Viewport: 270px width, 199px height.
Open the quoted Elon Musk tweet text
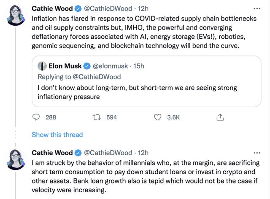[137, 93]
